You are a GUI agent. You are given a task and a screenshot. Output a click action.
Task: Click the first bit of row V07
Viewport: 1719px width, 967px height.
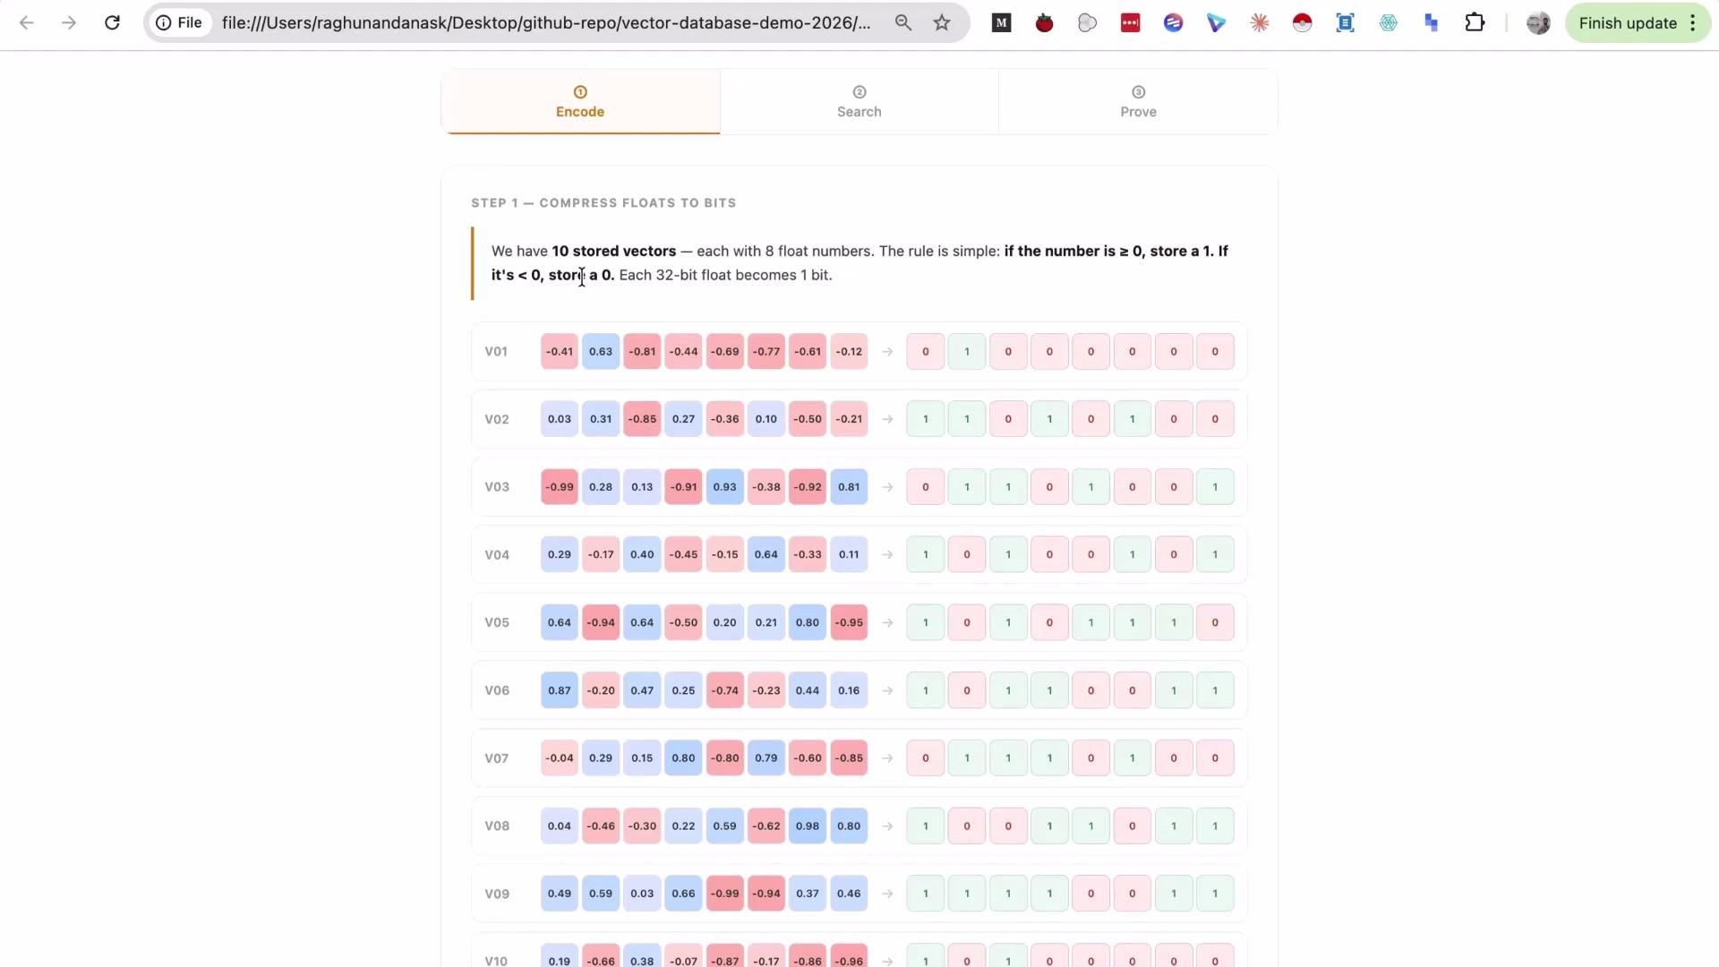coord(926,757)
